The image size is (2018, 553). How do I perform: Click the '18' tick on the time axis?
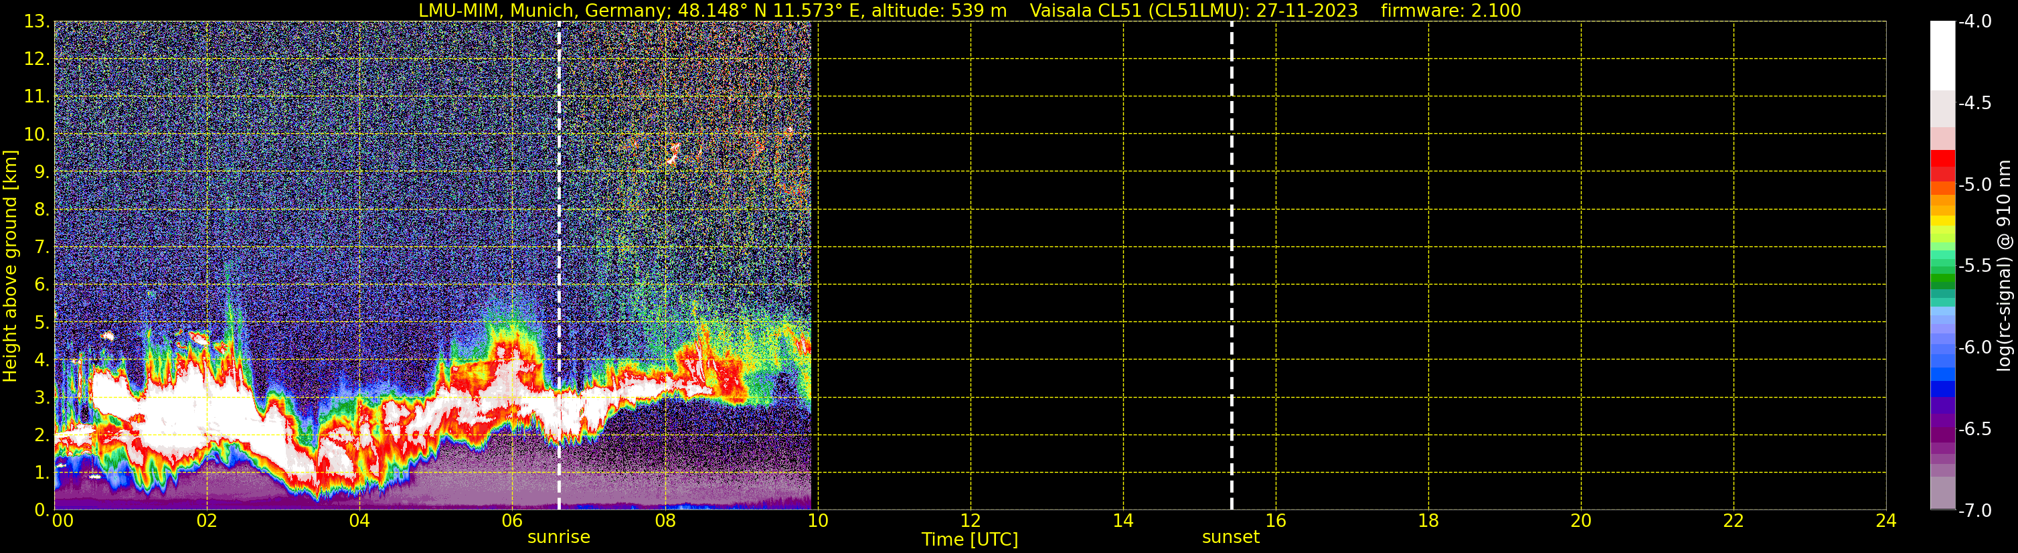point(1429,521)
